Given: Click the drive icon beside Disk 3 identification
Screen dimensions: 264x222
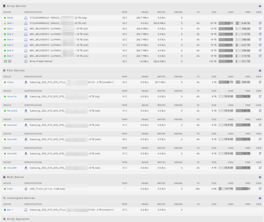Looking at the screenshot, I should 26,34.
